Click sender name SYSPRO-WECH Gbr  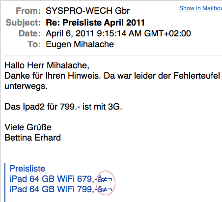88,11
